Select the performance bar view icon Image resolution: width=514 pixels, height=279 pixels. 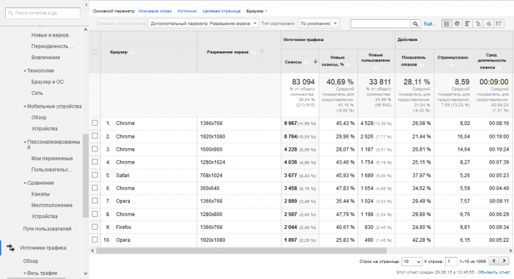[x=468, y=24]
